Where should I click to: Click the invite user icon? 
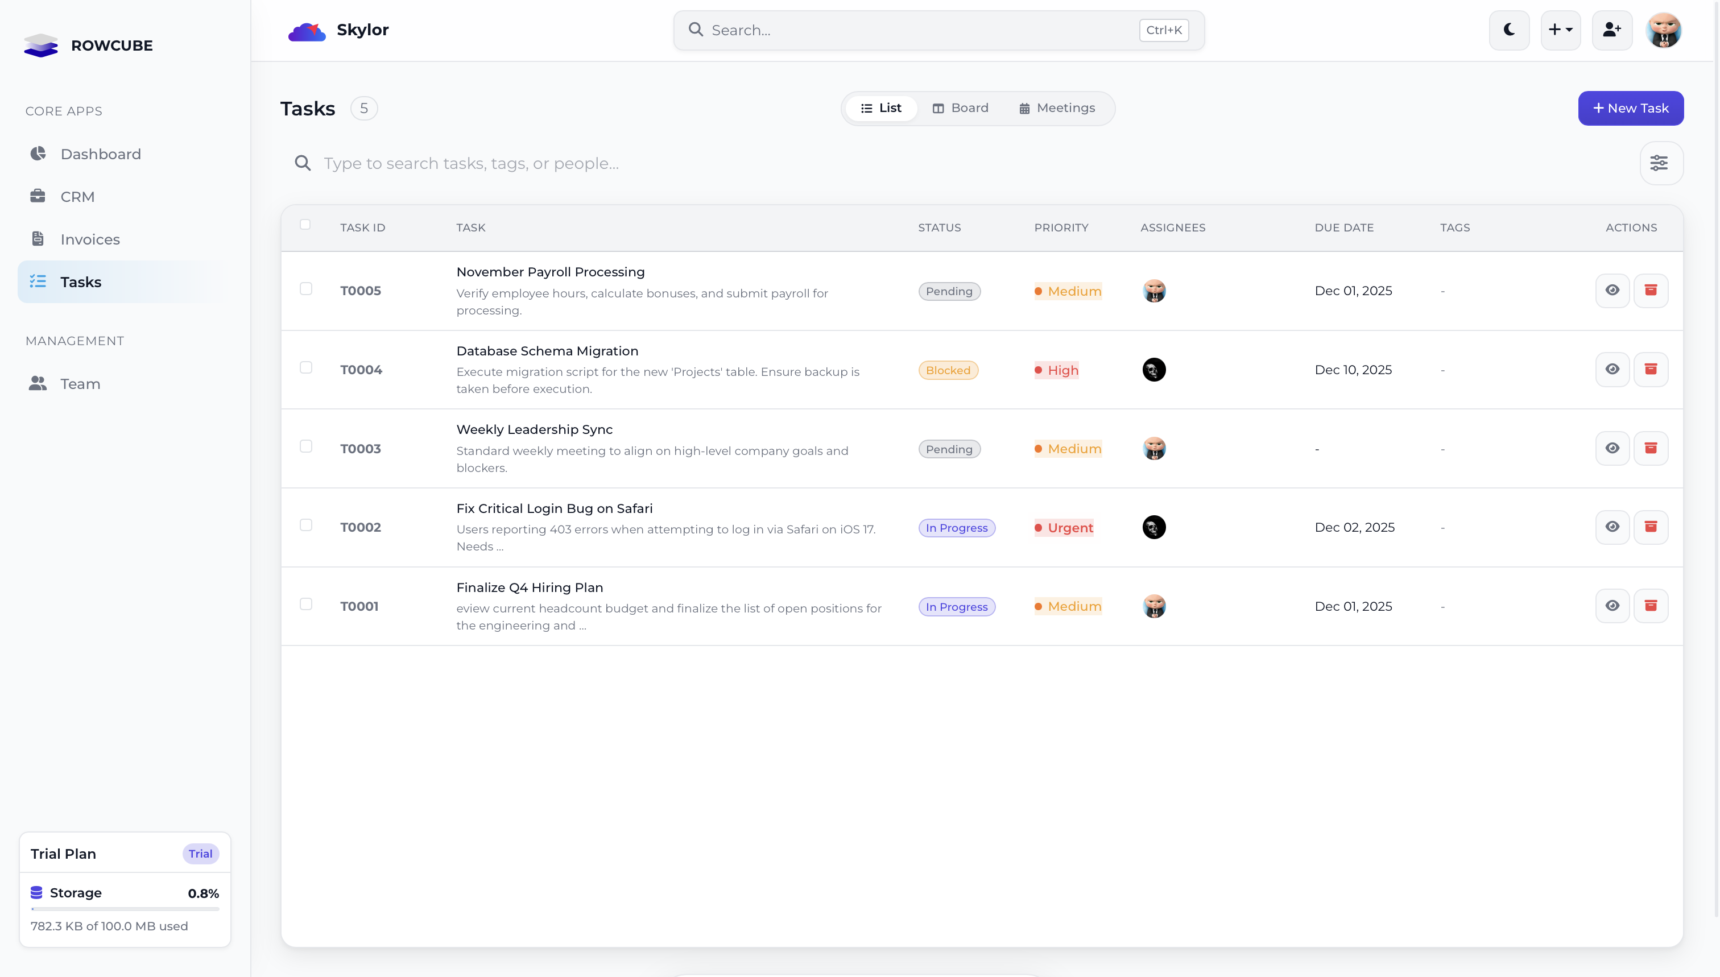(x=1611, y=30)
